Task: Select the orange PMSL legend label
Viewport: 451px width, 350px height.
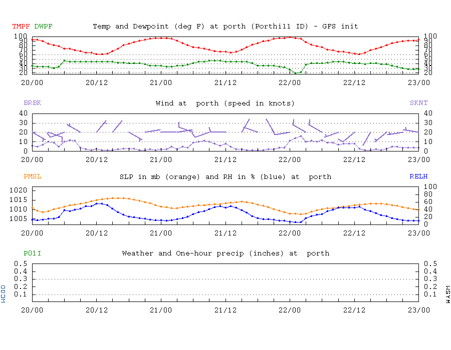Action: (32, 176)
